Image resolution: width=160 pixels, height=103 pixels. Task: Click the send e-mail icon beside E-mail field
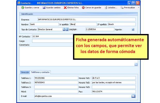tap(133, 96)
